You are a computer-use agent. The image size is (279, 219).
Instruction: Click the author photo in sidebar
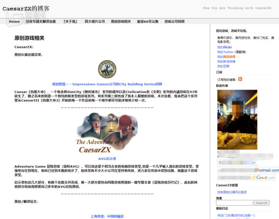point(237,120)
